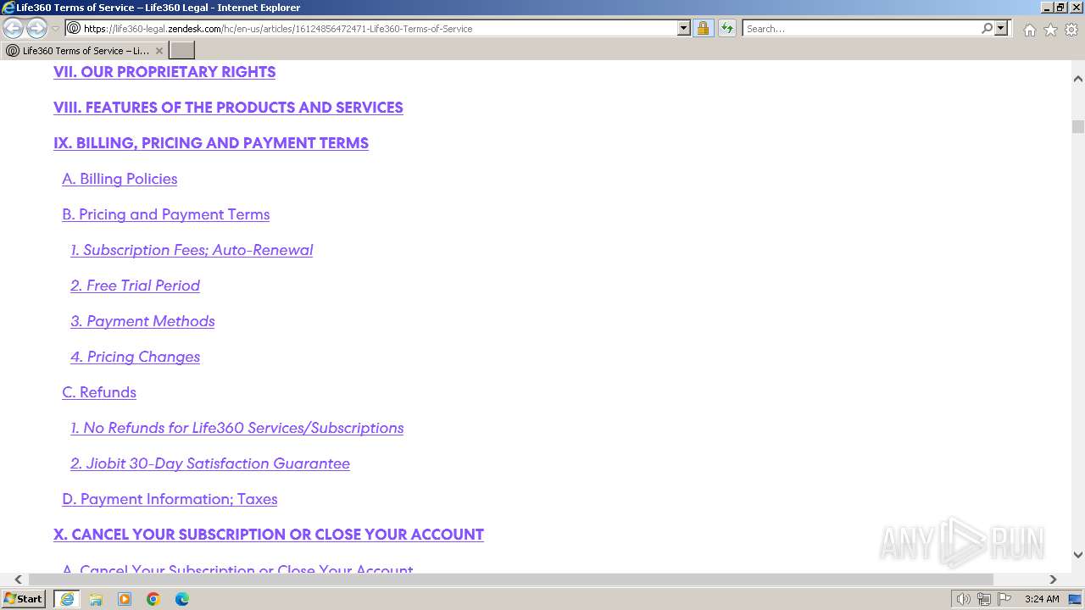Click the Home icon
The height and width of the screenshot is (610, 1085).
(1029, 30)
